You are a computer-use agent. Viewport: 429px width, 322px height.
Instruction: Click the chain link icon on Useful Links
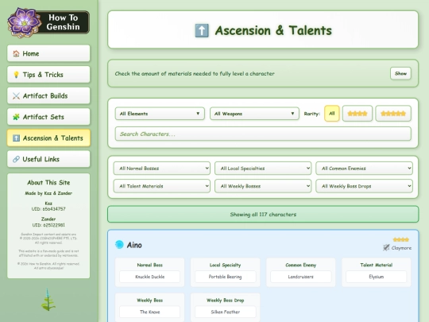tap(16, 159)
